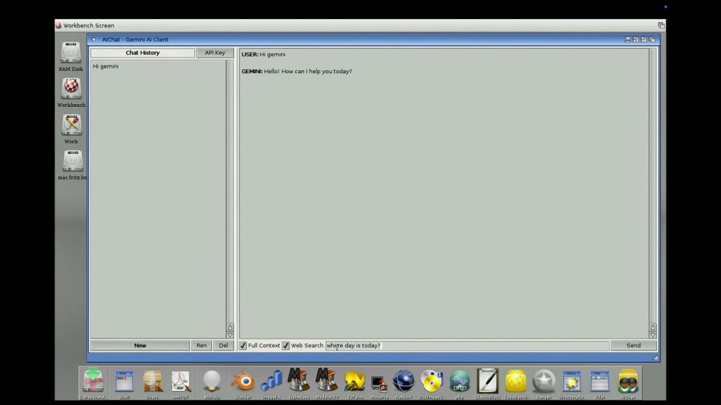Switch to the API Key tab
Image resolution: width=721 pixels, height=405 pixels.
pyautogui.click(x=215, y=53)
